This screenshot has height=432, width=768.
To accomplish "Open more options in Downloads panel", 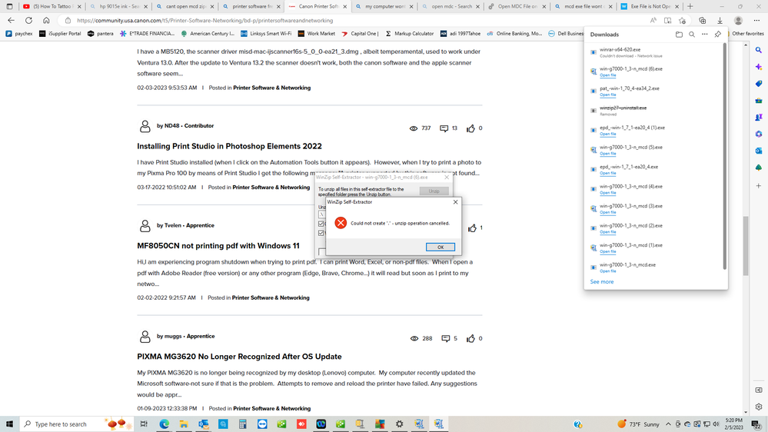I will coord(704,35).
